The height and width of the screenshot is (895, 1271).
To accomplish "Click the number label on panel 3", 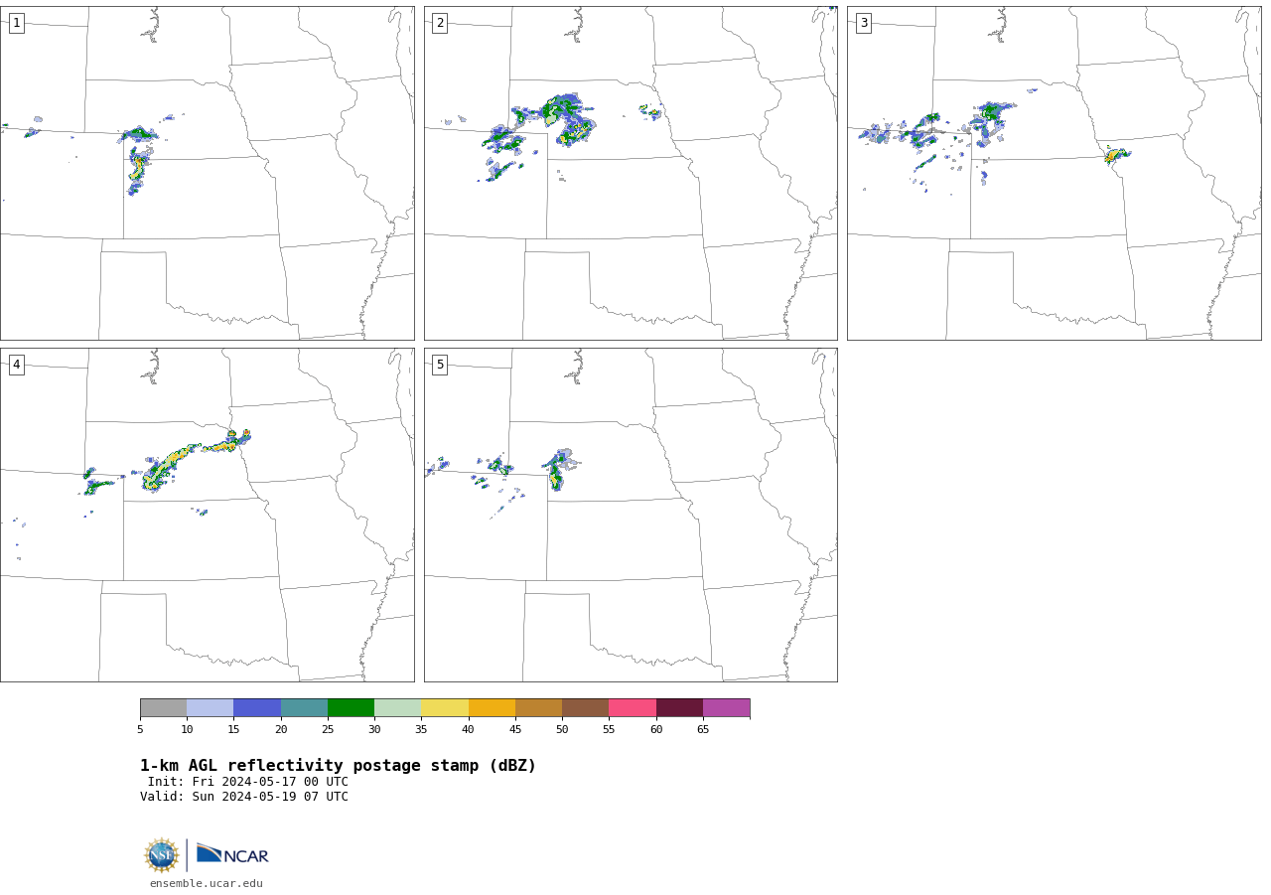I will coord(863,23).
